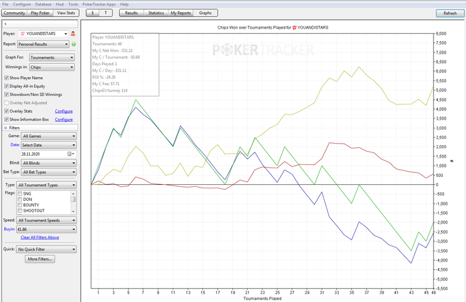The image size is (466, 302).
Task: Switch to the Statistics tab
Action: pyautogui.click(x=156, y=13)
